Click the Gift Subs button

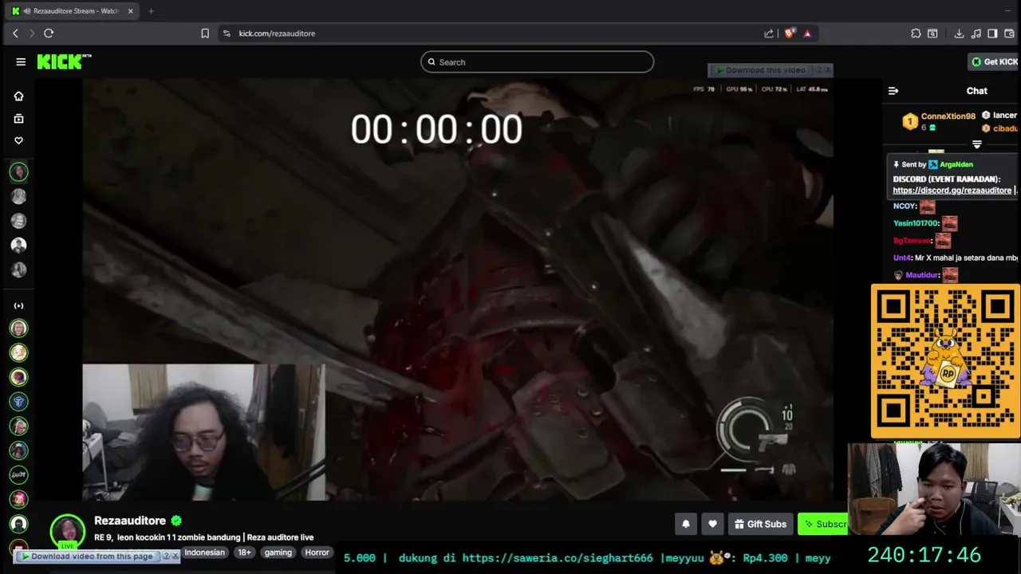tap(760, 524)
